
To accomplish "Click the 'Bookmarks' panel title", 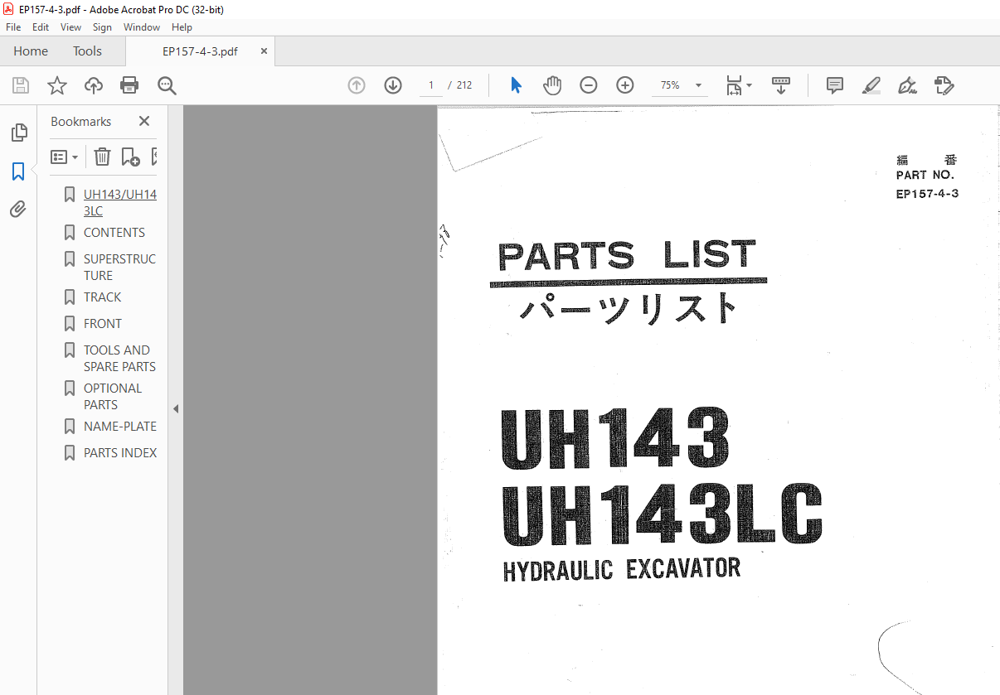I will pos(80,122).
